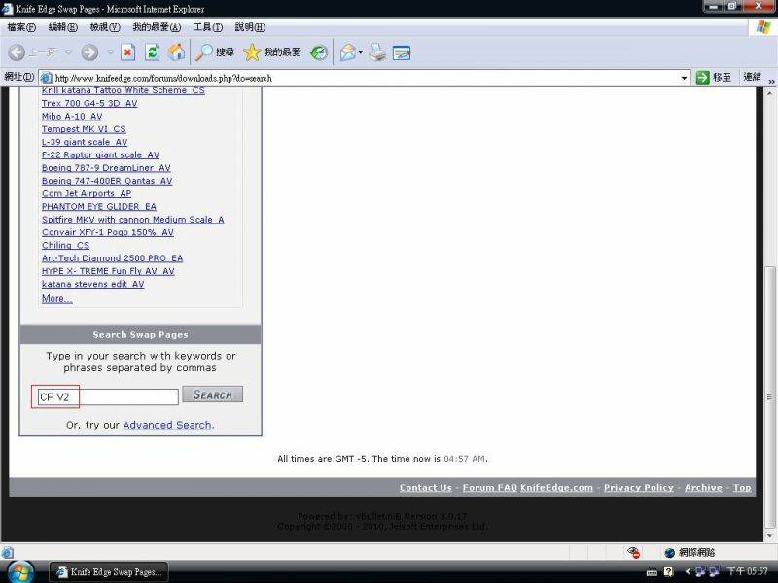This screenshot has width=778, height=583.
Task: Click the green Go arrow button
Action: coord(702,78)
